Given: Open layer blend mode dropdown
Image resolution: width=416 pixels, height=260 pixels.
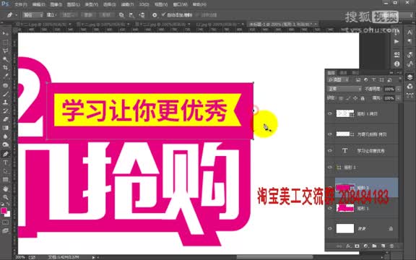Looking at the screenshot, I should point(344,89).
